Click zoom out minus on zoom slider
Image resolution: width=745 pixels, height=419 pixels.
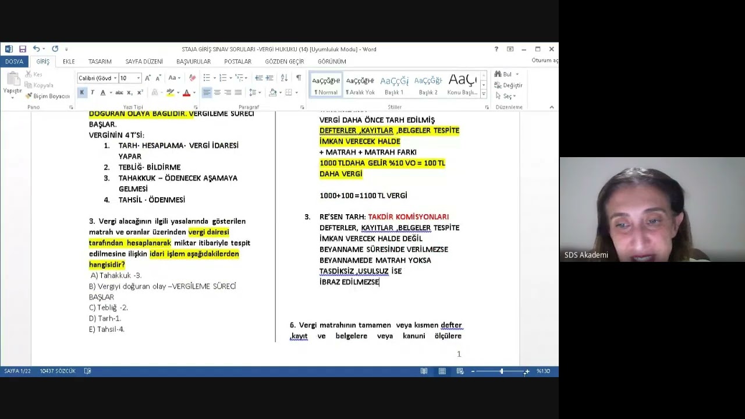473,371
